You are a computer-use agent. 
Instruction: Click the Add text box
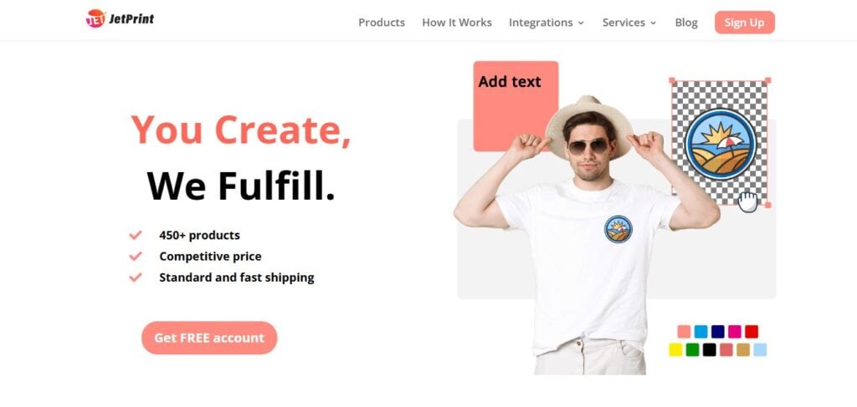(x=516, y=106)
